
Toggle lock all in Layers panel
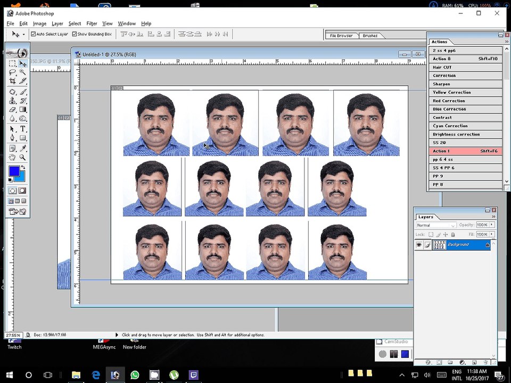[x=452, y=234]
